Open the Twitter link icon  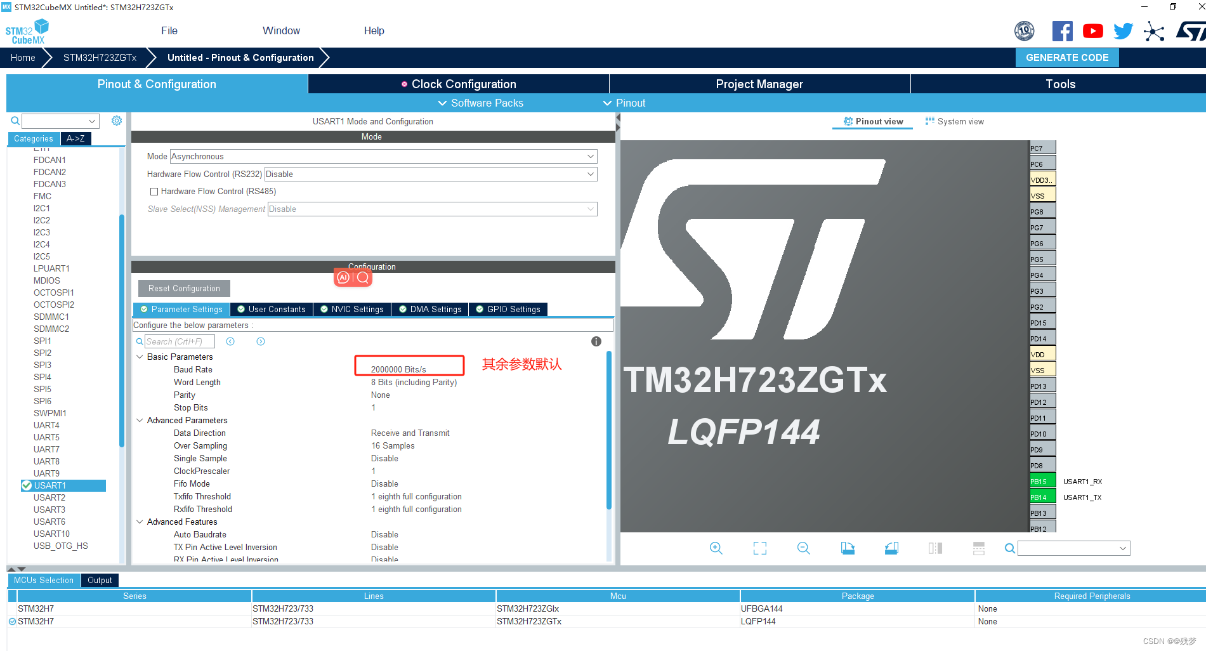(x=1123, y=31)
